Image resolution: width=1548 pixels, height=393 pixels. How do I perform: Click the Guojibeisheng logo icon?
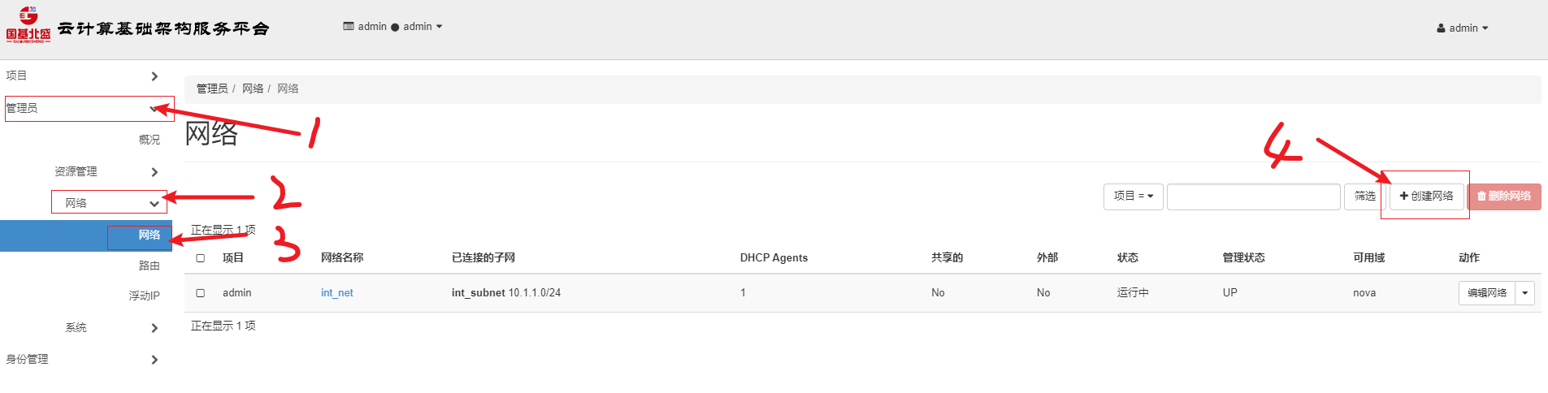28,24
